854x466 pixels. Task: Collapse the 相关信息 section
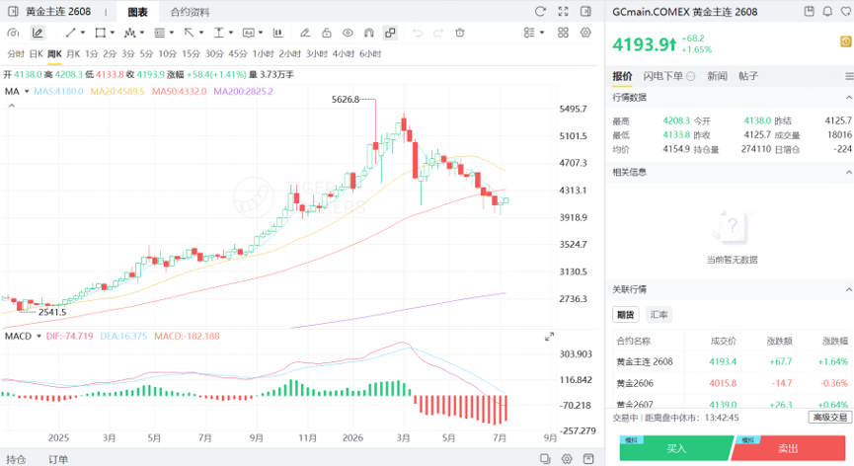pyautogui.click(x=848, y=172)
